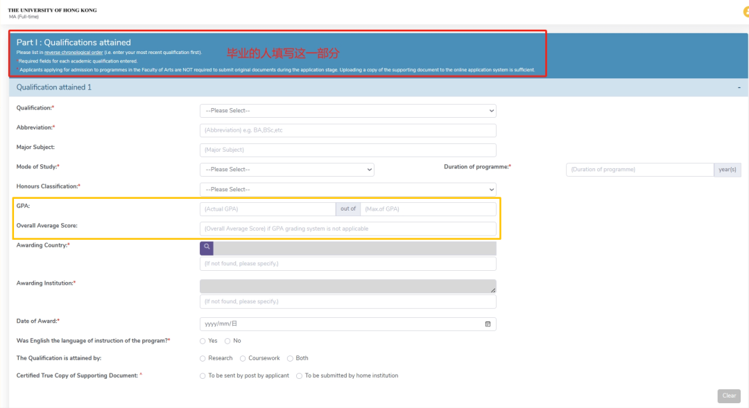Image resolution: width=749 pixels, height=408 pixels.
Task: Open the Honours Classification dropdown
Action: click(x=347, y=189)
